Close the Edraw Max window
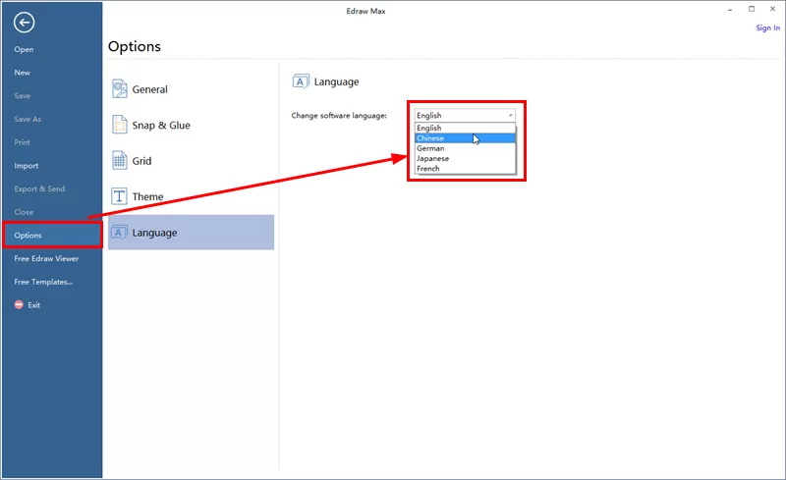 click(x=772, y=9)
